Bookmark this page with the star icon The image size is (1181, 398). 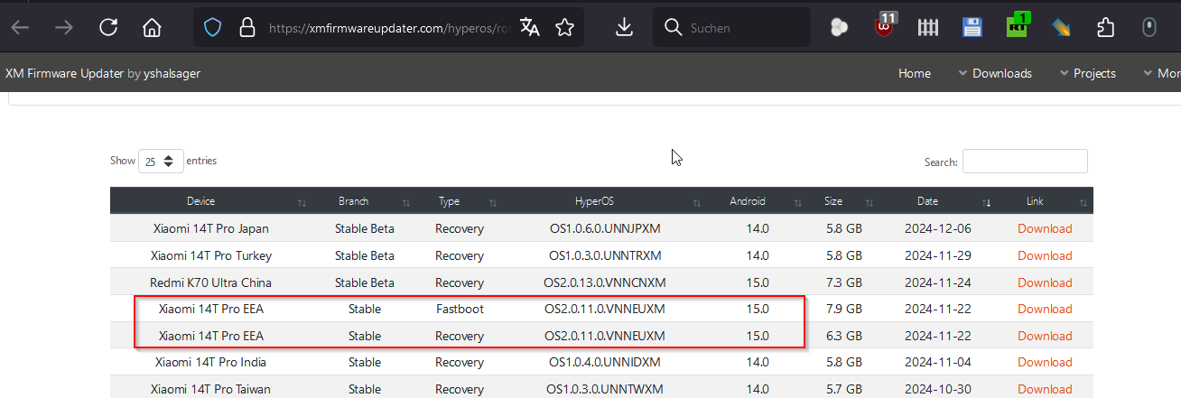[565, 28]
